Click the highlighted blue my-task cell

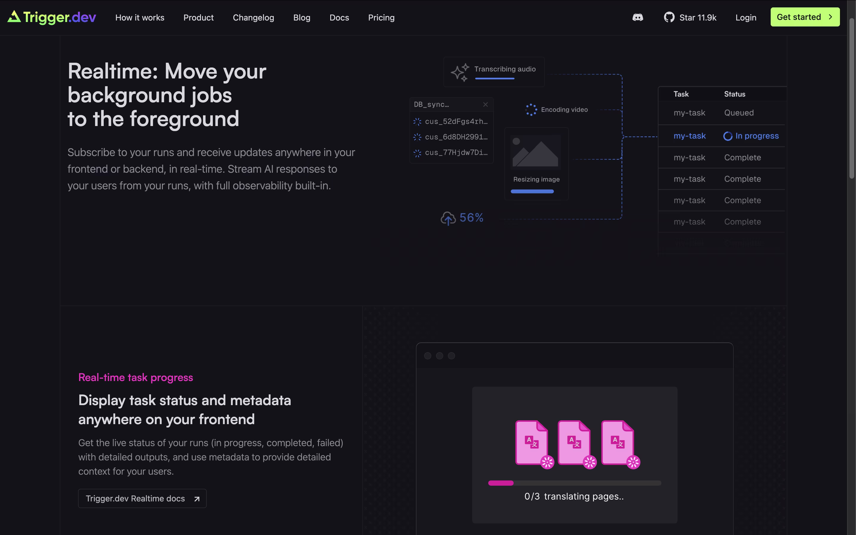689,136
